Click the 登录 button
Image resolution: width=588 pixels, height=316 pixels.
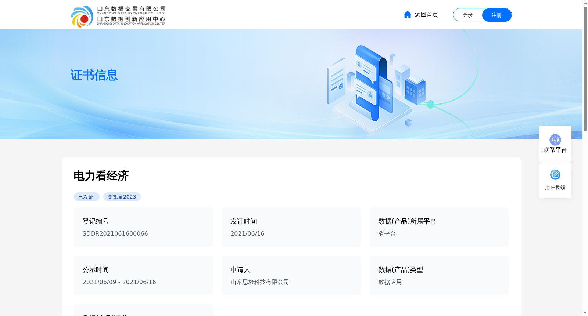pyautogui.click(x=467, y=15)
